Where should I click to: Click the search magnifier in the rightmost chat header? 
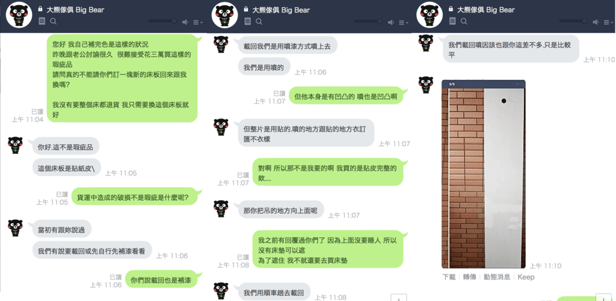click(464, 22)
